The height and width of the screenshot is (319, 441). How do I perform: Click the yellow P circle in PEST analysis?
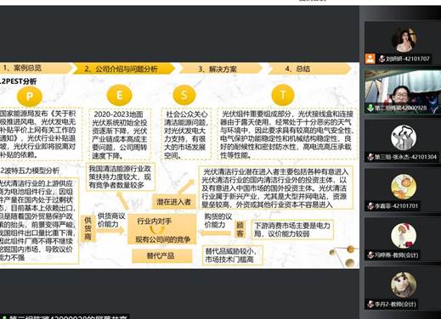point(30,96)
